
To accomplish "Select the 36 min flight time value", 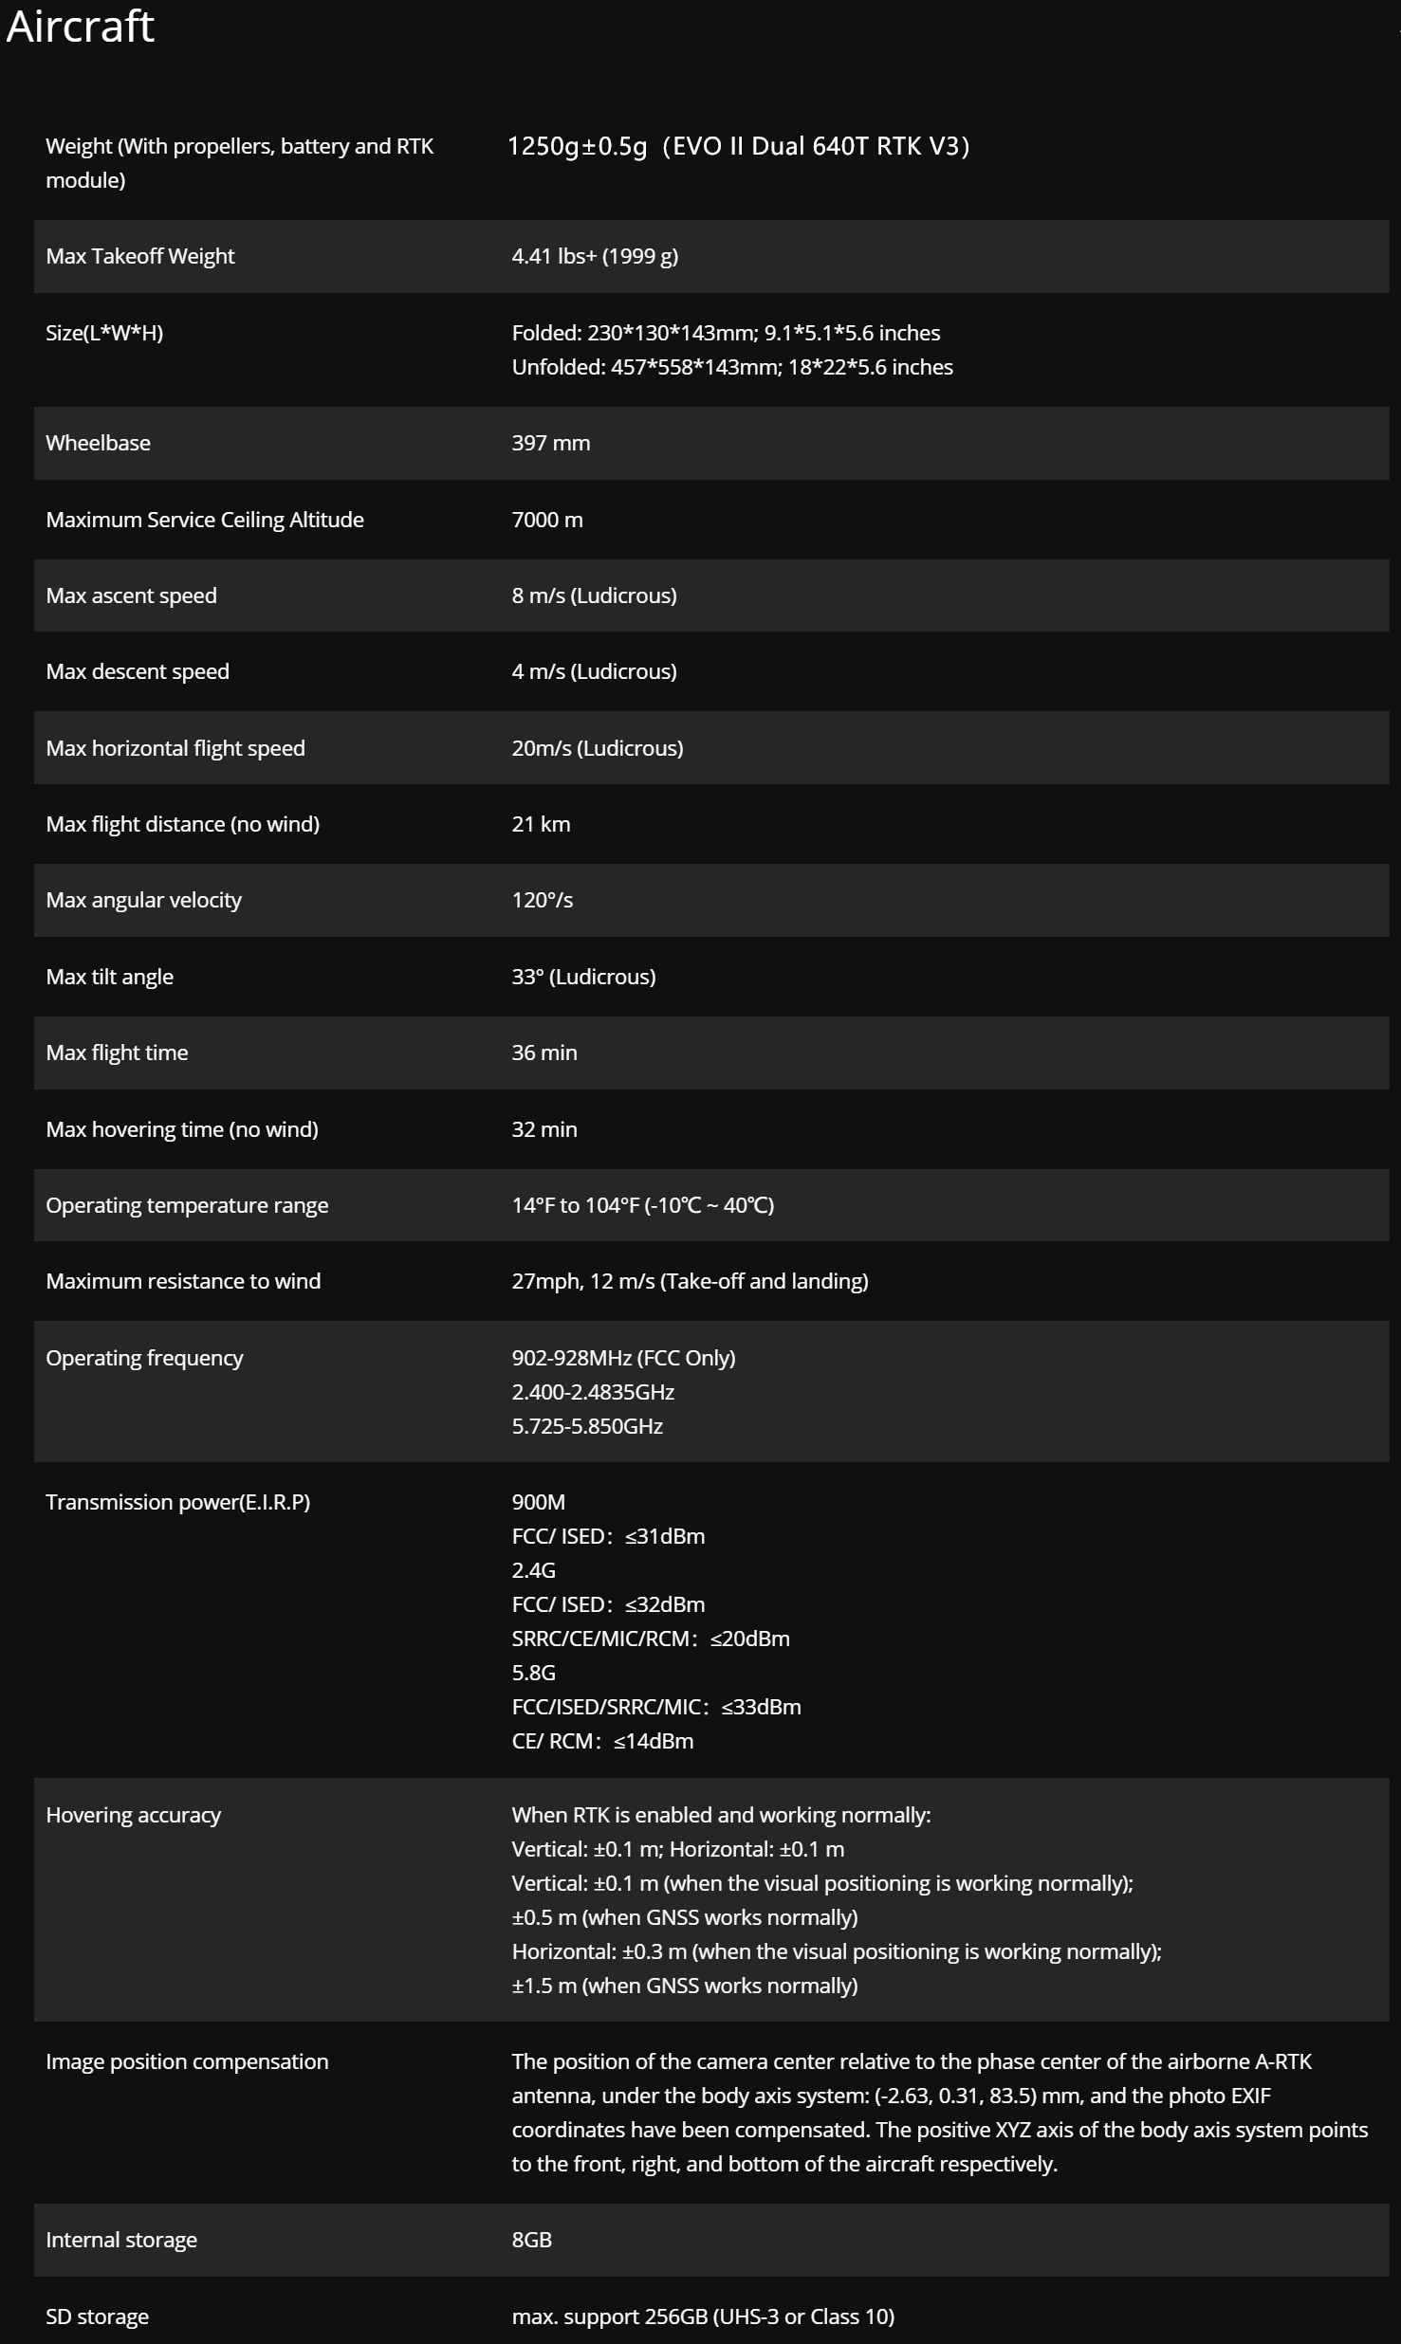I will pos(544,1053).
